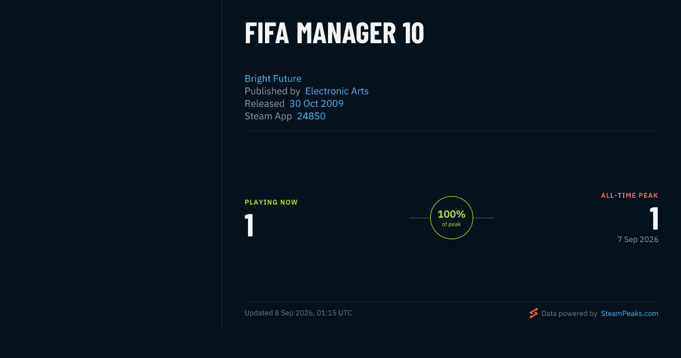
Task: Click the FIFA MANAGER 10 title
Action: (334, 33)
